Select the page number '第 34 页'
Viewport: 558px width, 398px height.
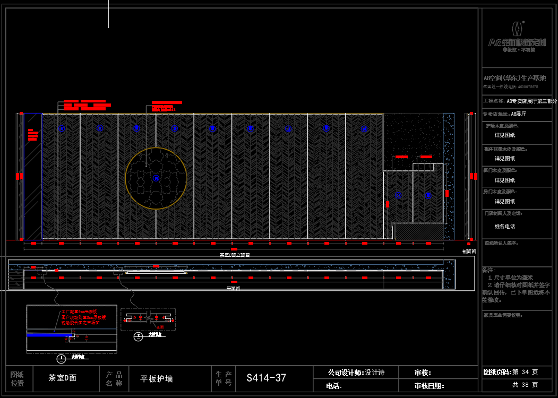pyautogui.click(x=525, y=372)
